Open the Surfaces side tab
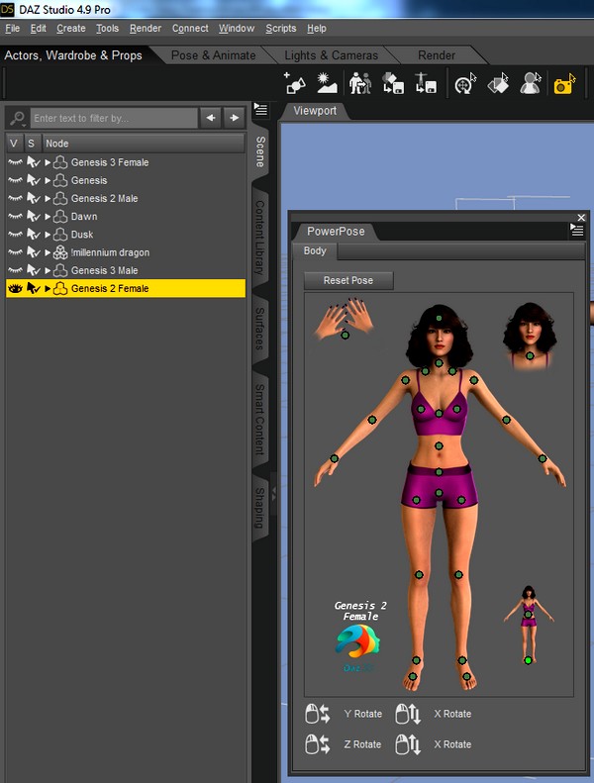The height and width of the screenshot is (783, 594). (x=259, y=328)
